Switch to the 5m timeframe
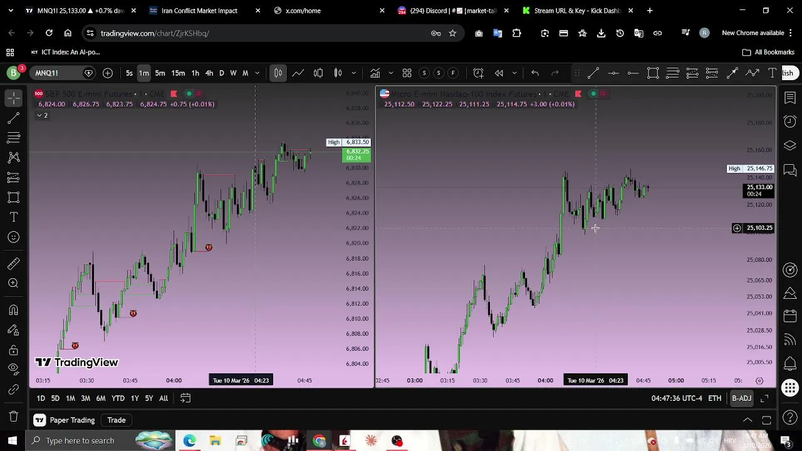This screenshot has width=802, height=451. [x=160, y=73]
